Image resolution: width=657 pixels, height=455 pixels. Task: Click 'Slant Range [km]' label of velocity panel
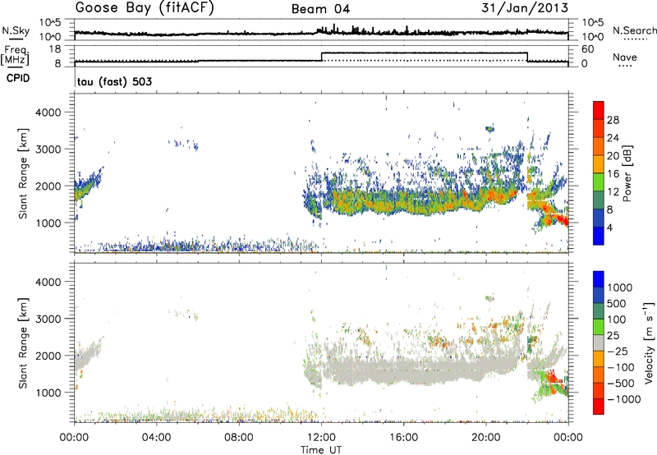(x=23, y=342)
